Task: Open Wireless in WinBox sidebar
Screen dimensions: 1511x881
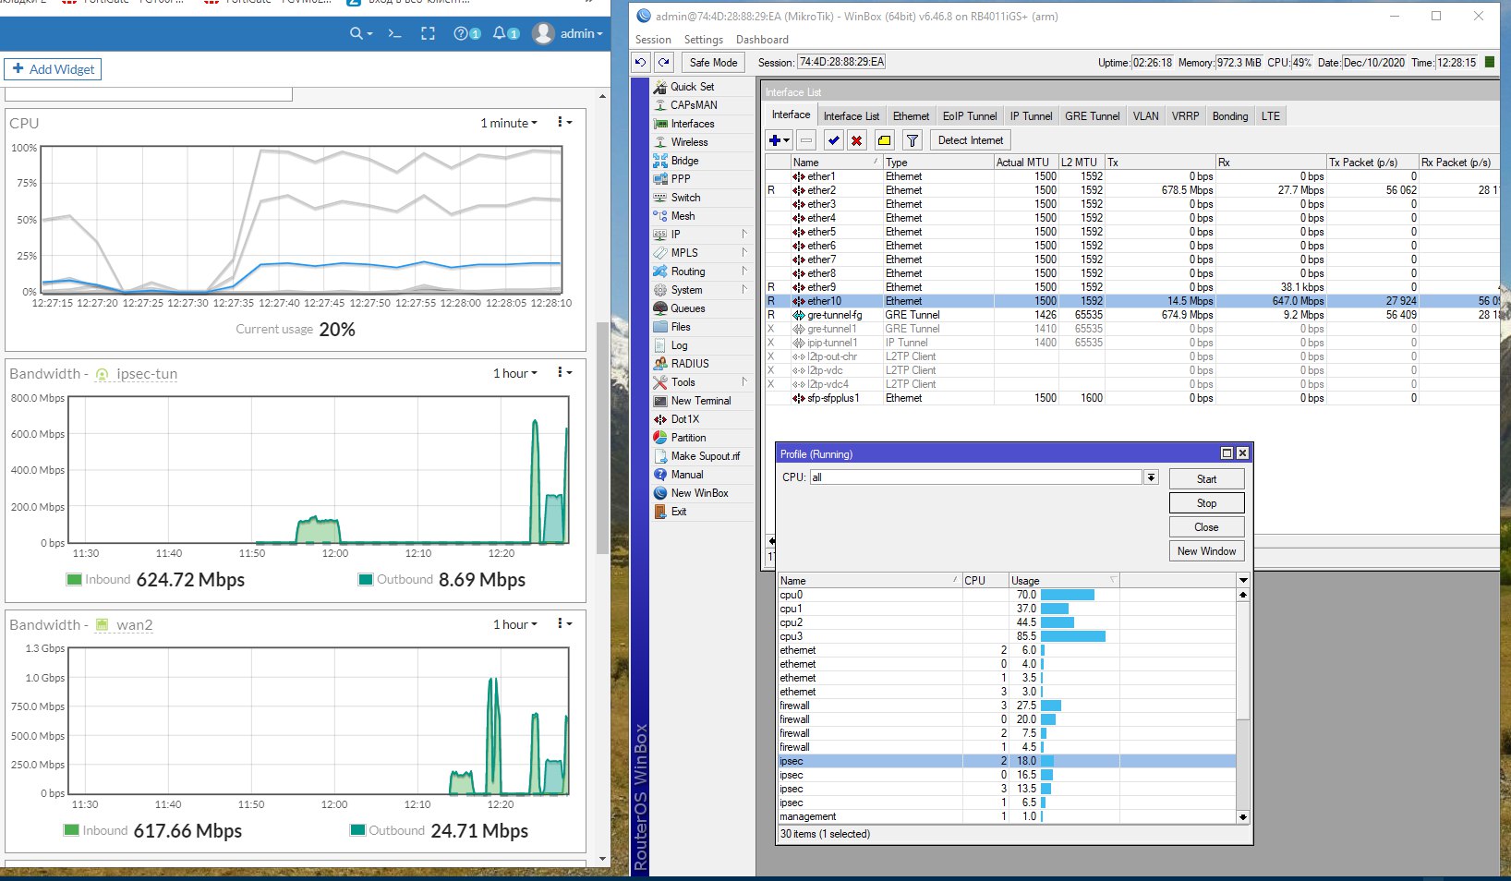Action: (689, 142)
